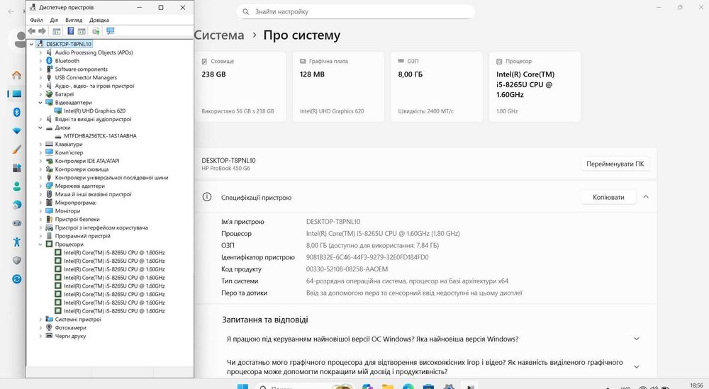Click the update driver icon with green arrow
The width and height of the screenshot is (709, 389).
point(96,30)
